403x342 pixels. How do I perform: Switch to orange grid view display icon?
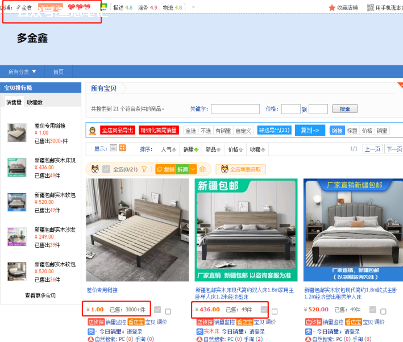(x=122, y=148)
